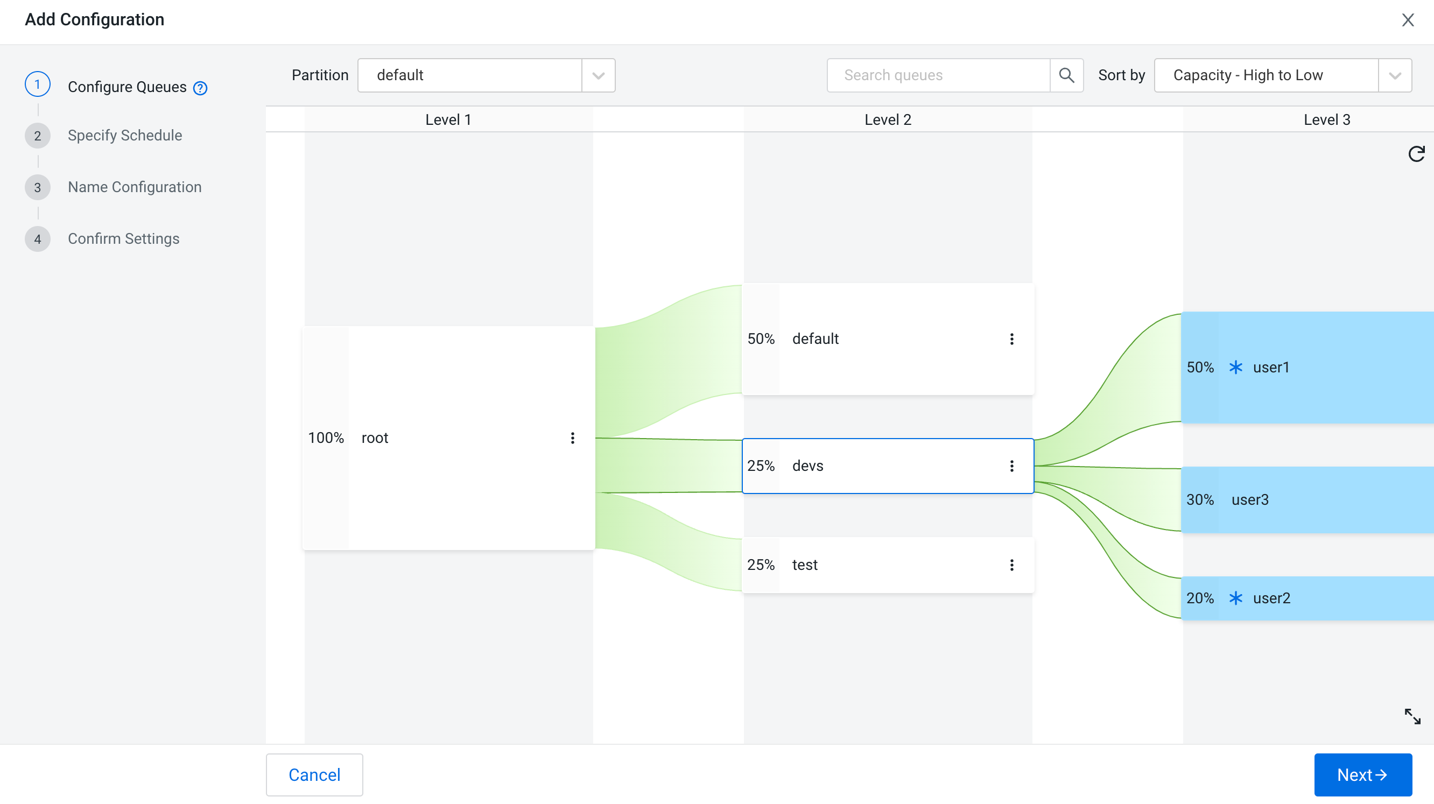Image resolution: width=1434 pixels, height=804 pixels.
Task: Click the asterisk icon beside user2
Action: pyautogui.click(x=1236, y=598)
